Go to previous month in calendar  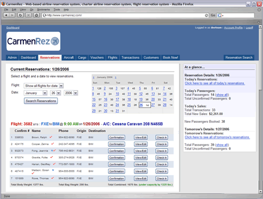click(x=93, y=77)
